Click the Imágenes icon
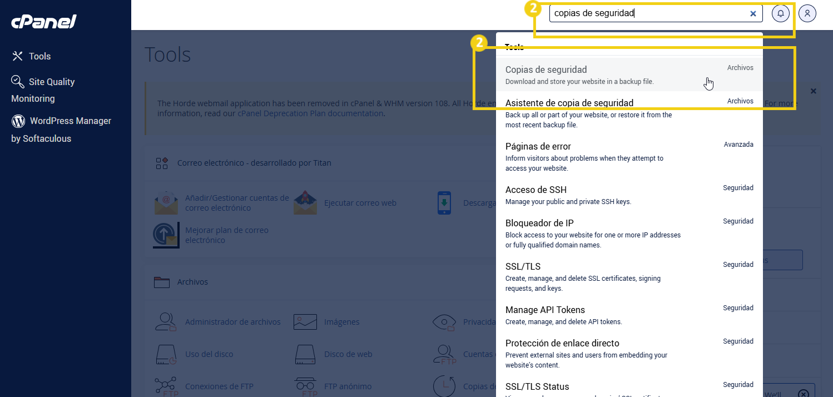833x397 pixels. 305,322
